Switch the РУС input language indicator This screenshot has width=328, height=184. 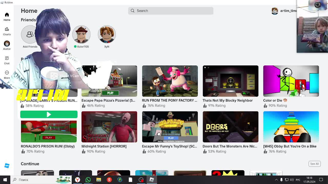click(x=298, y=180)
